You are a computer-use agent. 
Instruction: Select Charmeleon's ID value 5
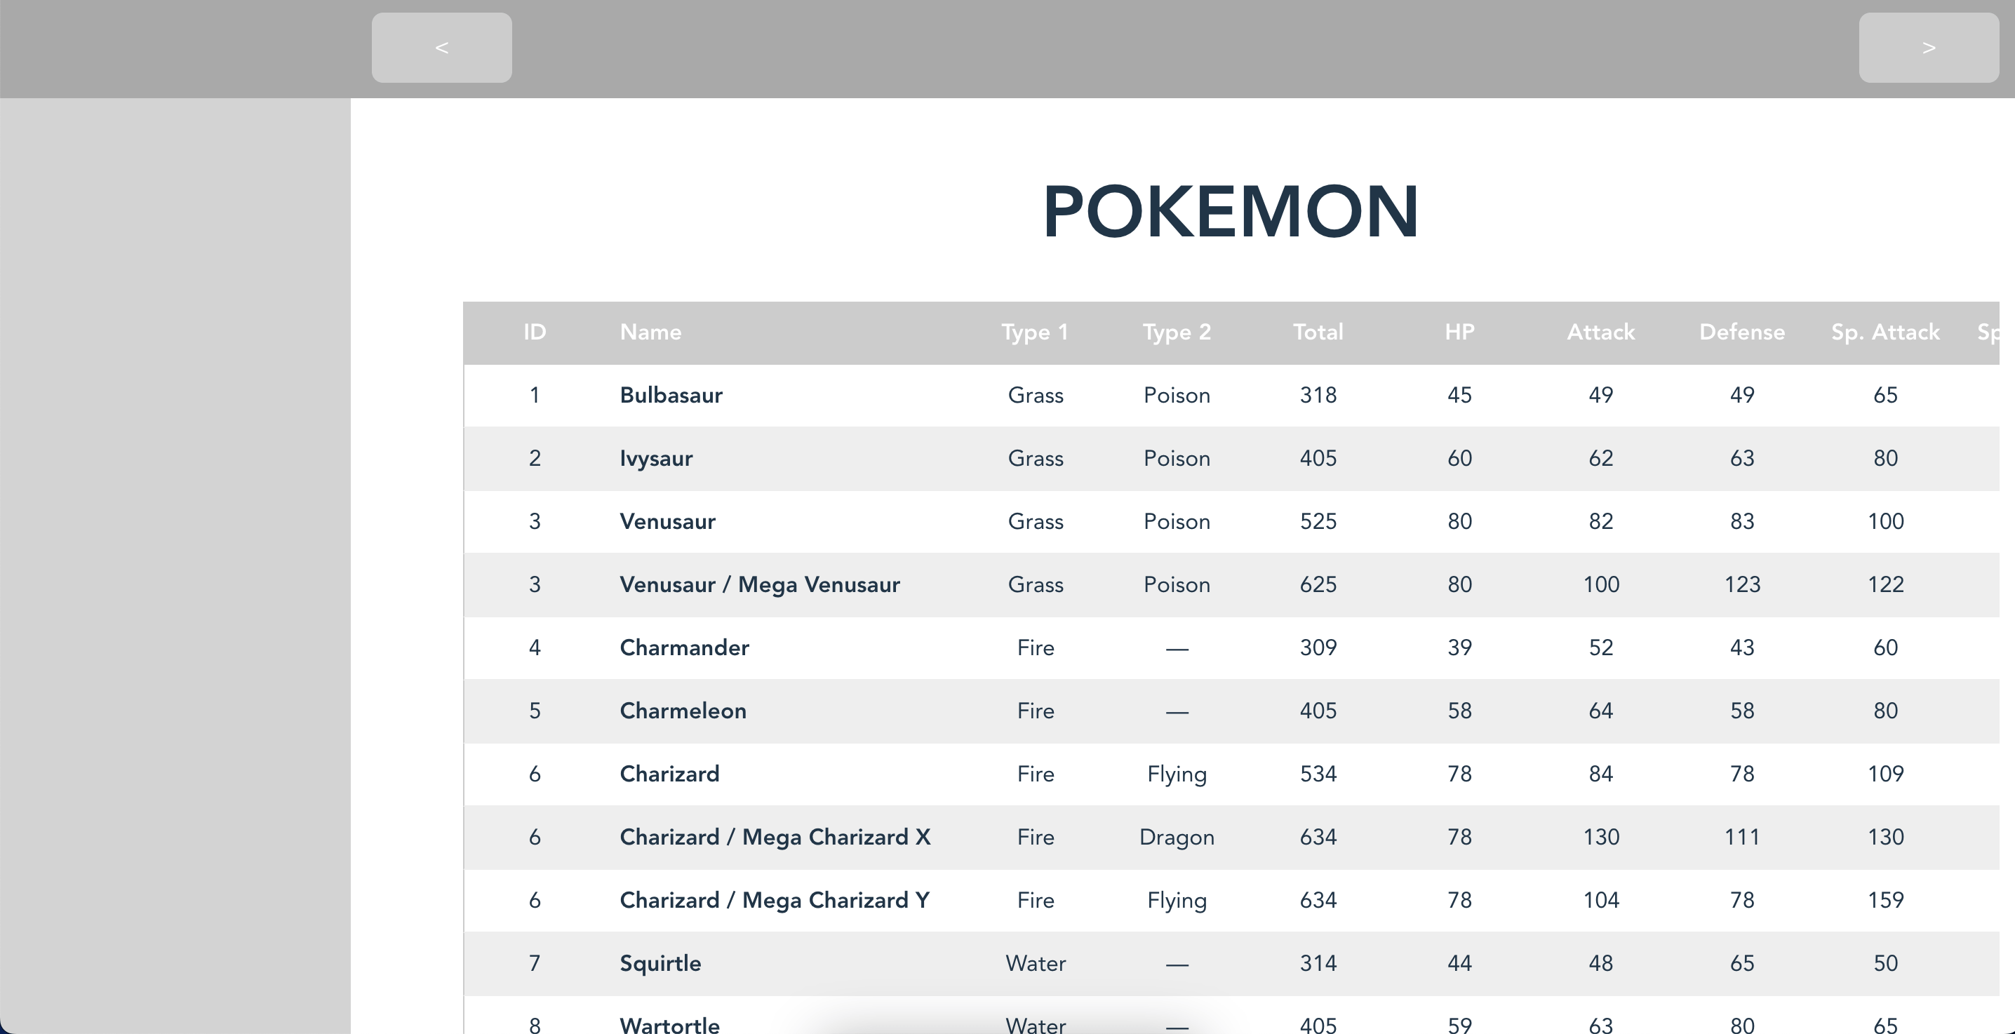point(535,711)
